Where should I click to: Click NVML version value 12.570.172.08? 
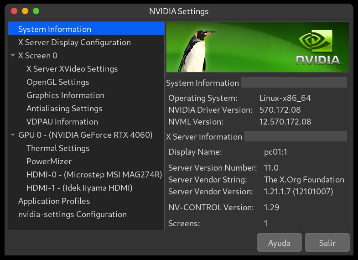[x=285, y=122]
